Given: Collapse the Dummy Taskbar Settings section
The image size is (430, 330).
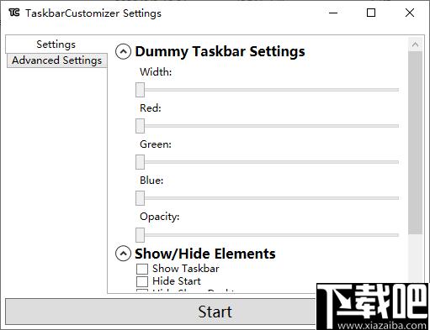Looking at the screenshot, I should (123, 52).
